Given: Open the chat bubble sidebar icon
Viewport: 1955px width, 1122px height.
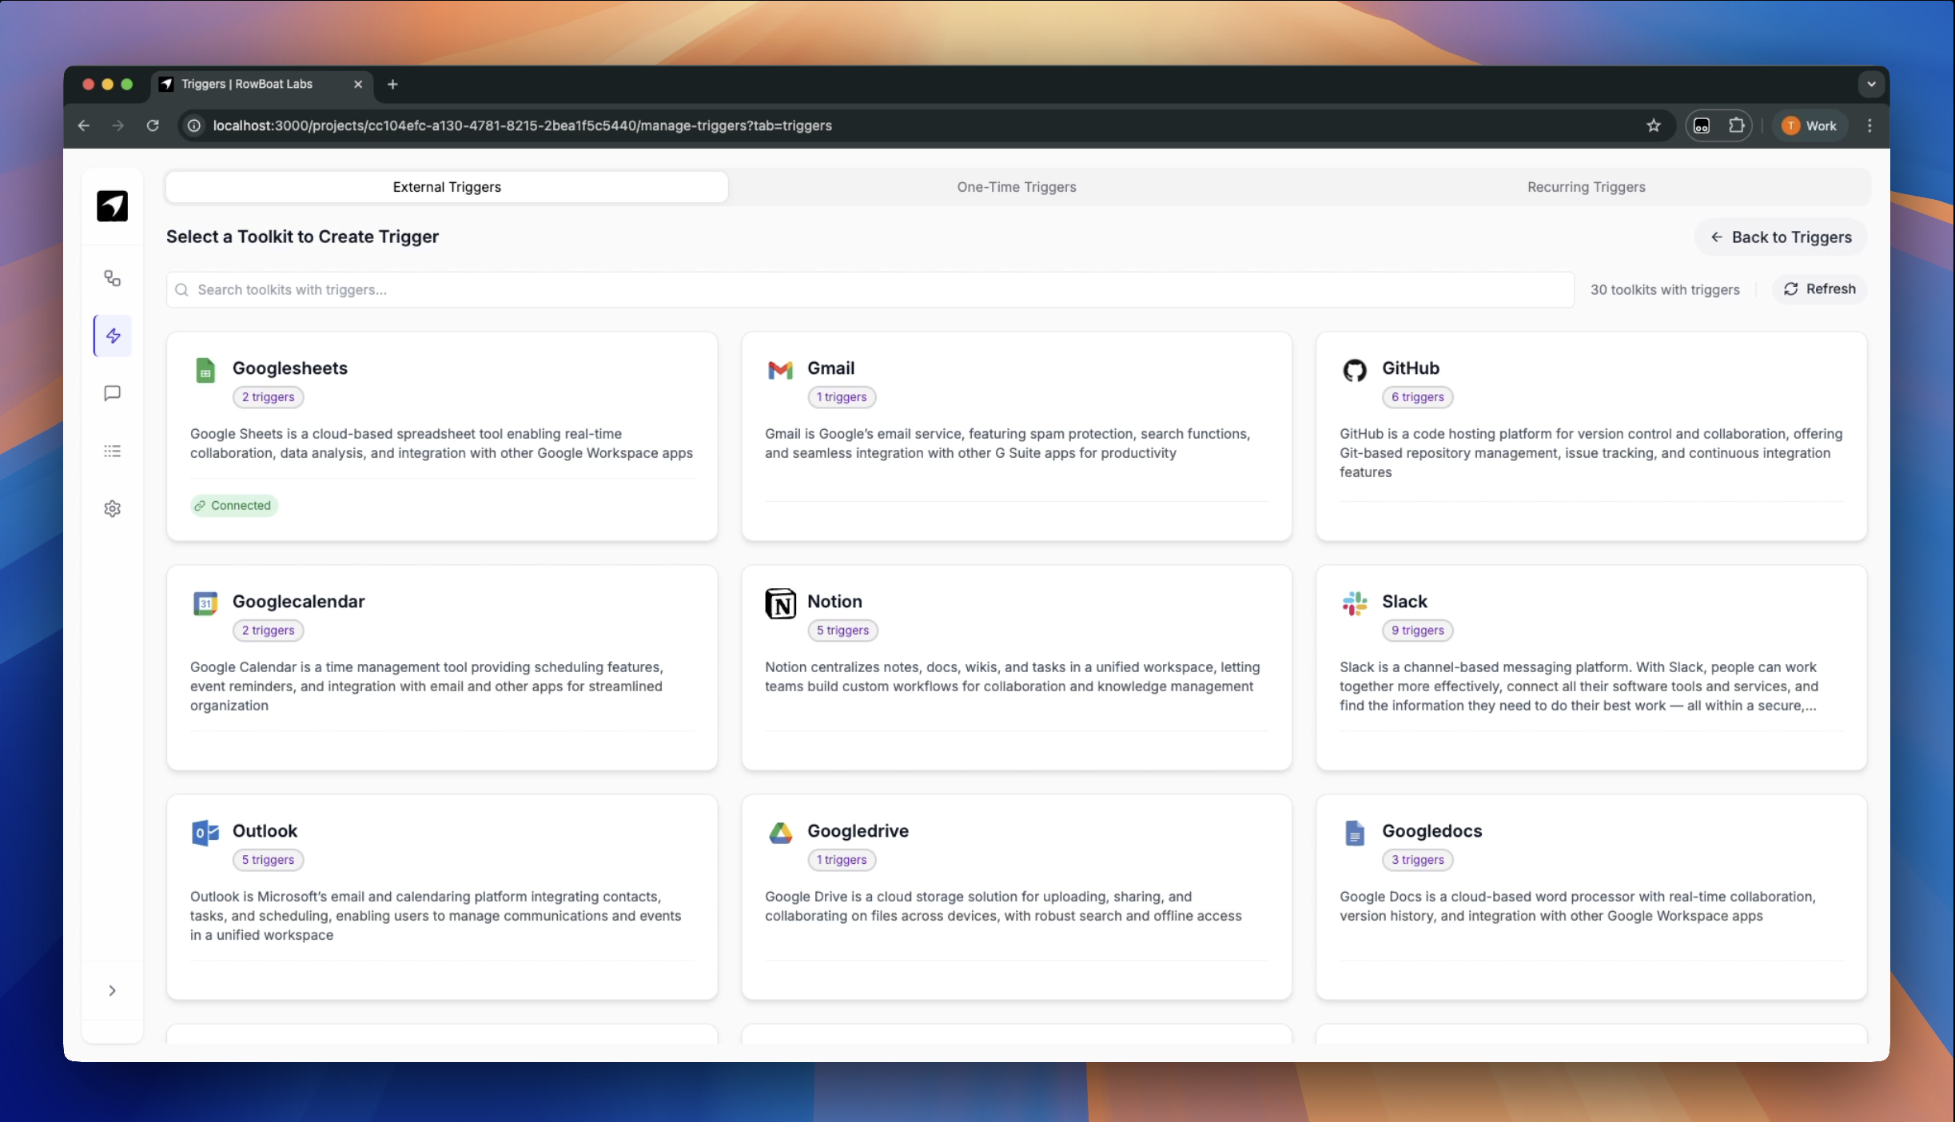Looking at the screenshot, I should pyautogui.click(x=112, y=393).
